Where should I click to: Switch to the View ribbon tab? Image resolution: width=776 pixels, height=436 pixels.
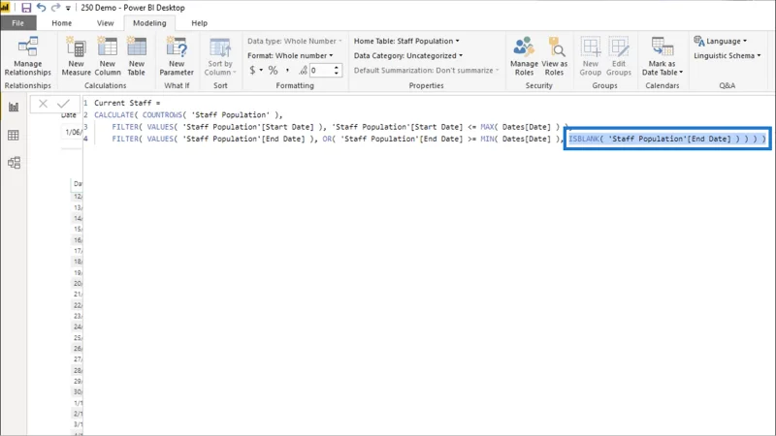point(105,22)
